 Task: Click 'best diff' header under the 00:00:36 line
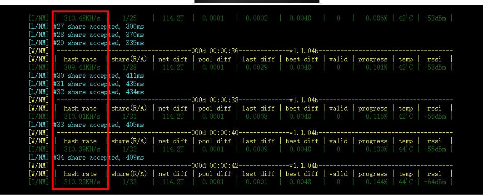[x=302, y=59]
